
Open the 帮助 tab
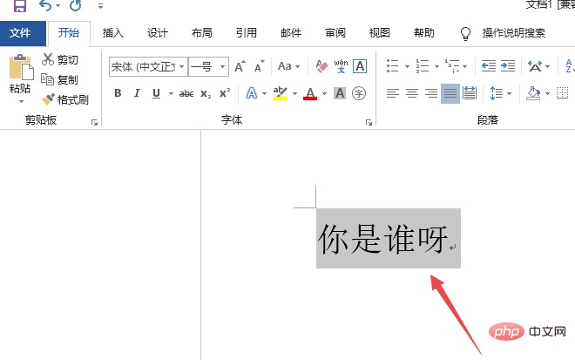(x=424, y=33)
